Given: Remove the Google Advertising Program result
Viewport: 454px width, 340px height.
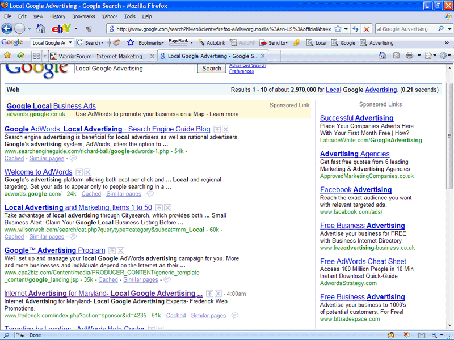Looking at the screenshot, I should 121,250.
